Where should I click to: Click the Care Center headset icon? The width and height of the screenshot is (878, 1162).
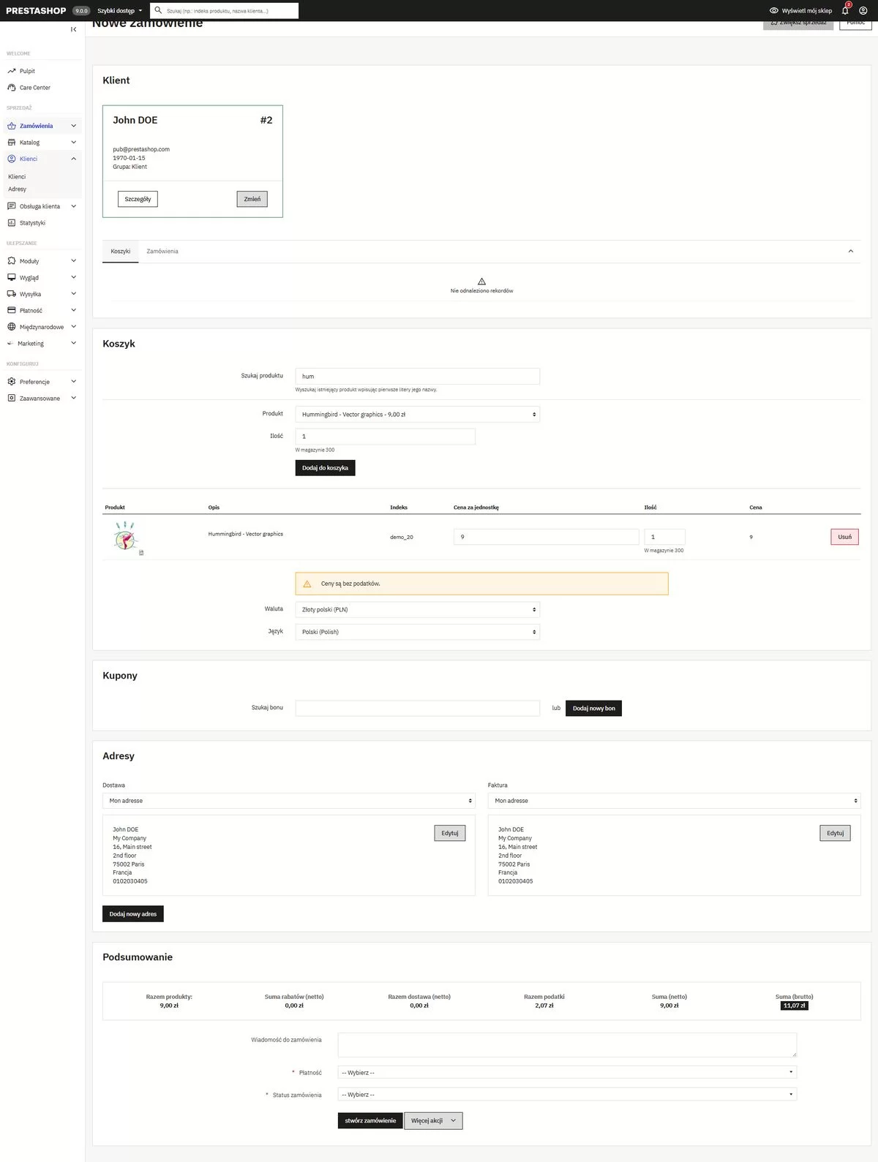(12, 88)
